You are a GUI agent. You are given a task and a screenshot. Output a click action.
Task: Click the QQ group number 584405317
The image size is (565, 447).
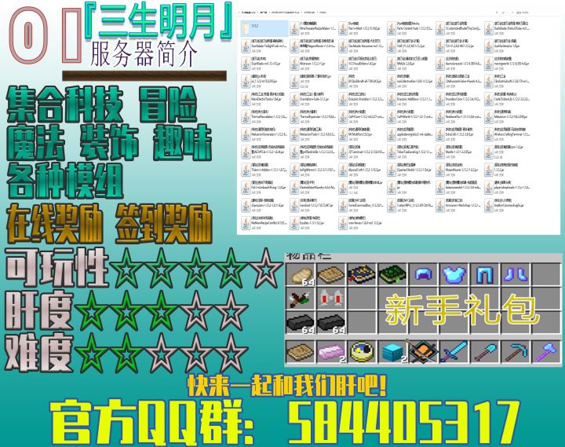click(x=403, y=422)
